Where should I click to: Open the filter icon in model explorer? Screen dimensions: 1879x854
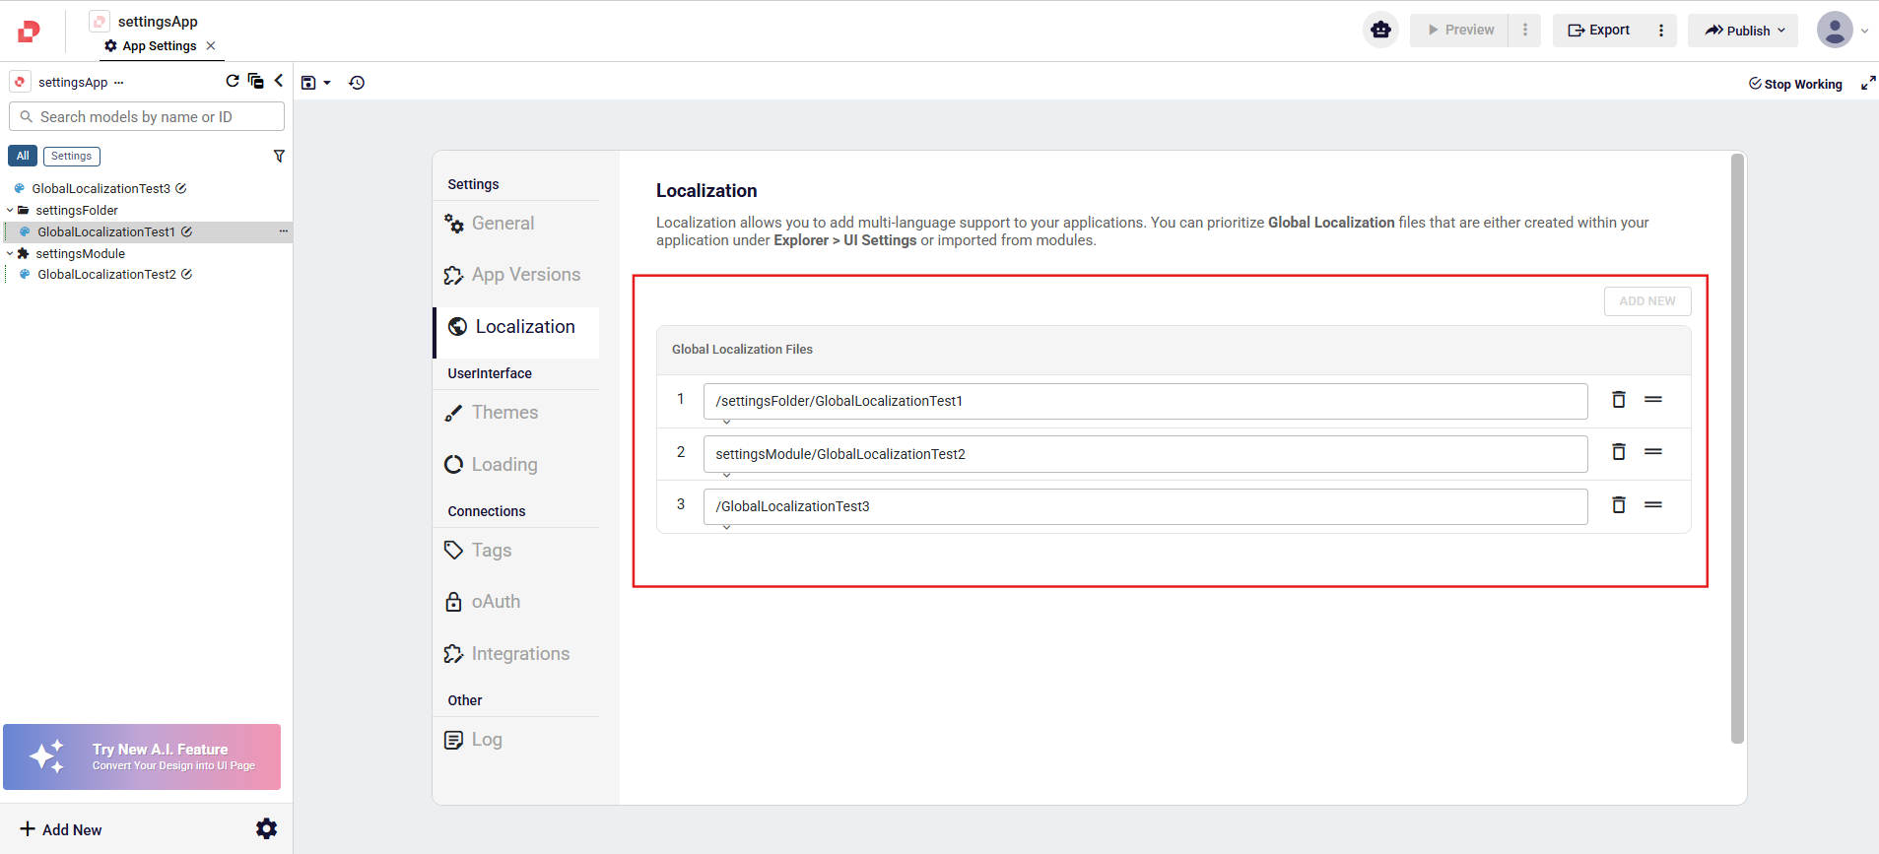point(279,157)
